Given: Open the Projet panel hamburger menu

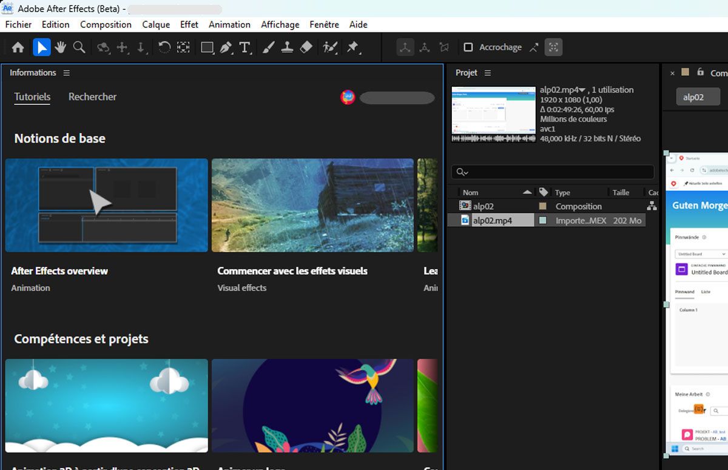Looking at the screenshot, I should coord(488,73).
